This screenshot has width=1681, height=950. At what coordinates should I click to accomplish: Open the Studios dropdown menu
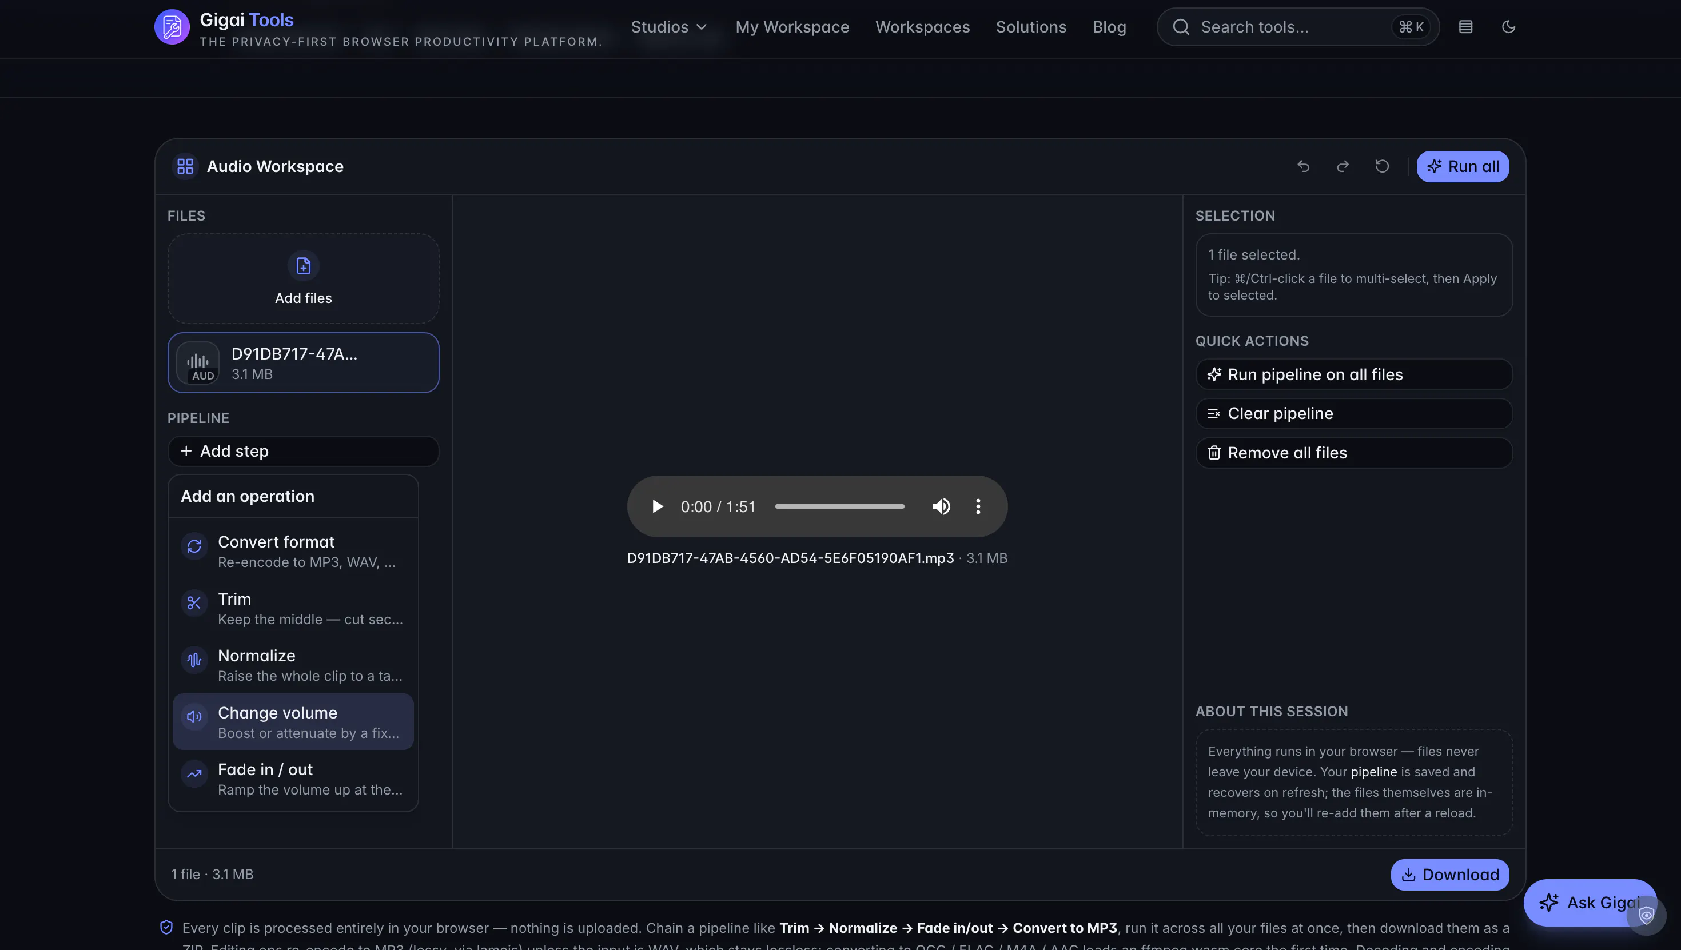[669, 27]
